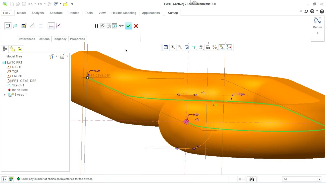Click the Zoom In magnifier icon
The image size is (326, 183).
[x=173, y=47]
